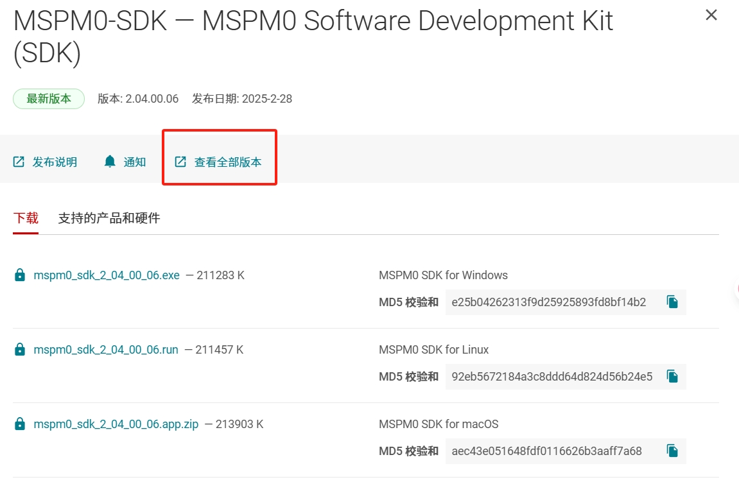Open the 发布说明 release notes link
The height and width of the screenshot is (482, 739).
55,162
